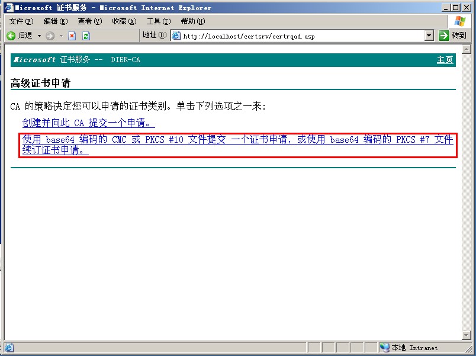Click the red Stop loading icon
Viewport: 476px width, 356px height.
[72, 36]
